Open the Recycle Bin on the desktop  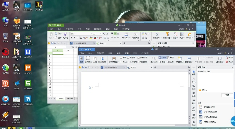(x=5, y=37)
